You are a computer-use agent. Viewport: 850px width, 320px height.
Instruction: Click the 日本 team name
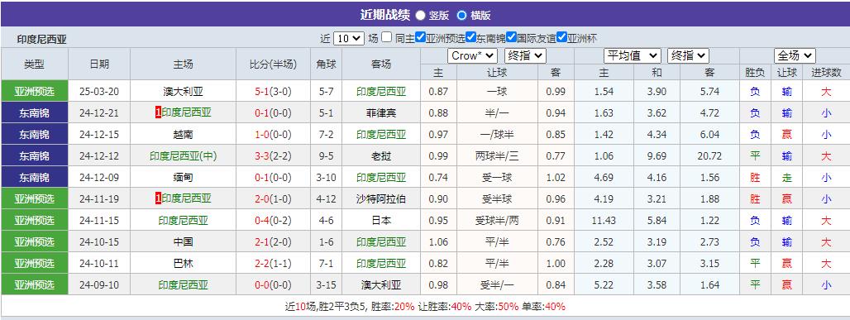tap(381, 220)
